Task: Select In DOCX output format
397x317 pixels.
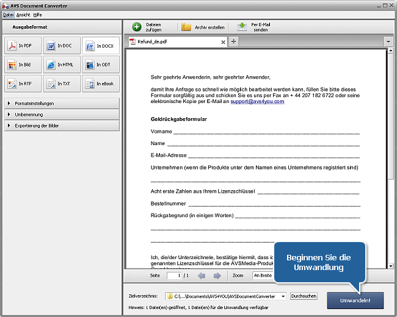Action: (101, 46)
